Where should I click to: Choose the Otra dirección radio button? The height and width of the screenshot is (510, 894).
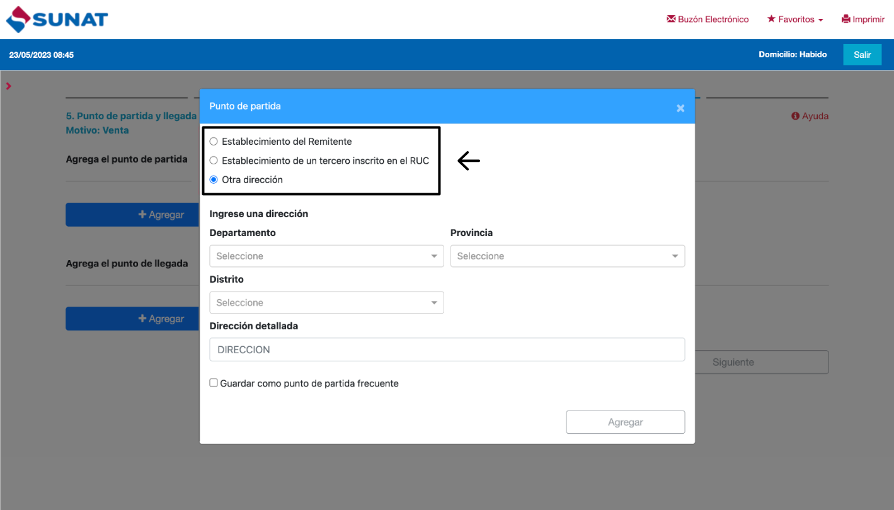214,179
